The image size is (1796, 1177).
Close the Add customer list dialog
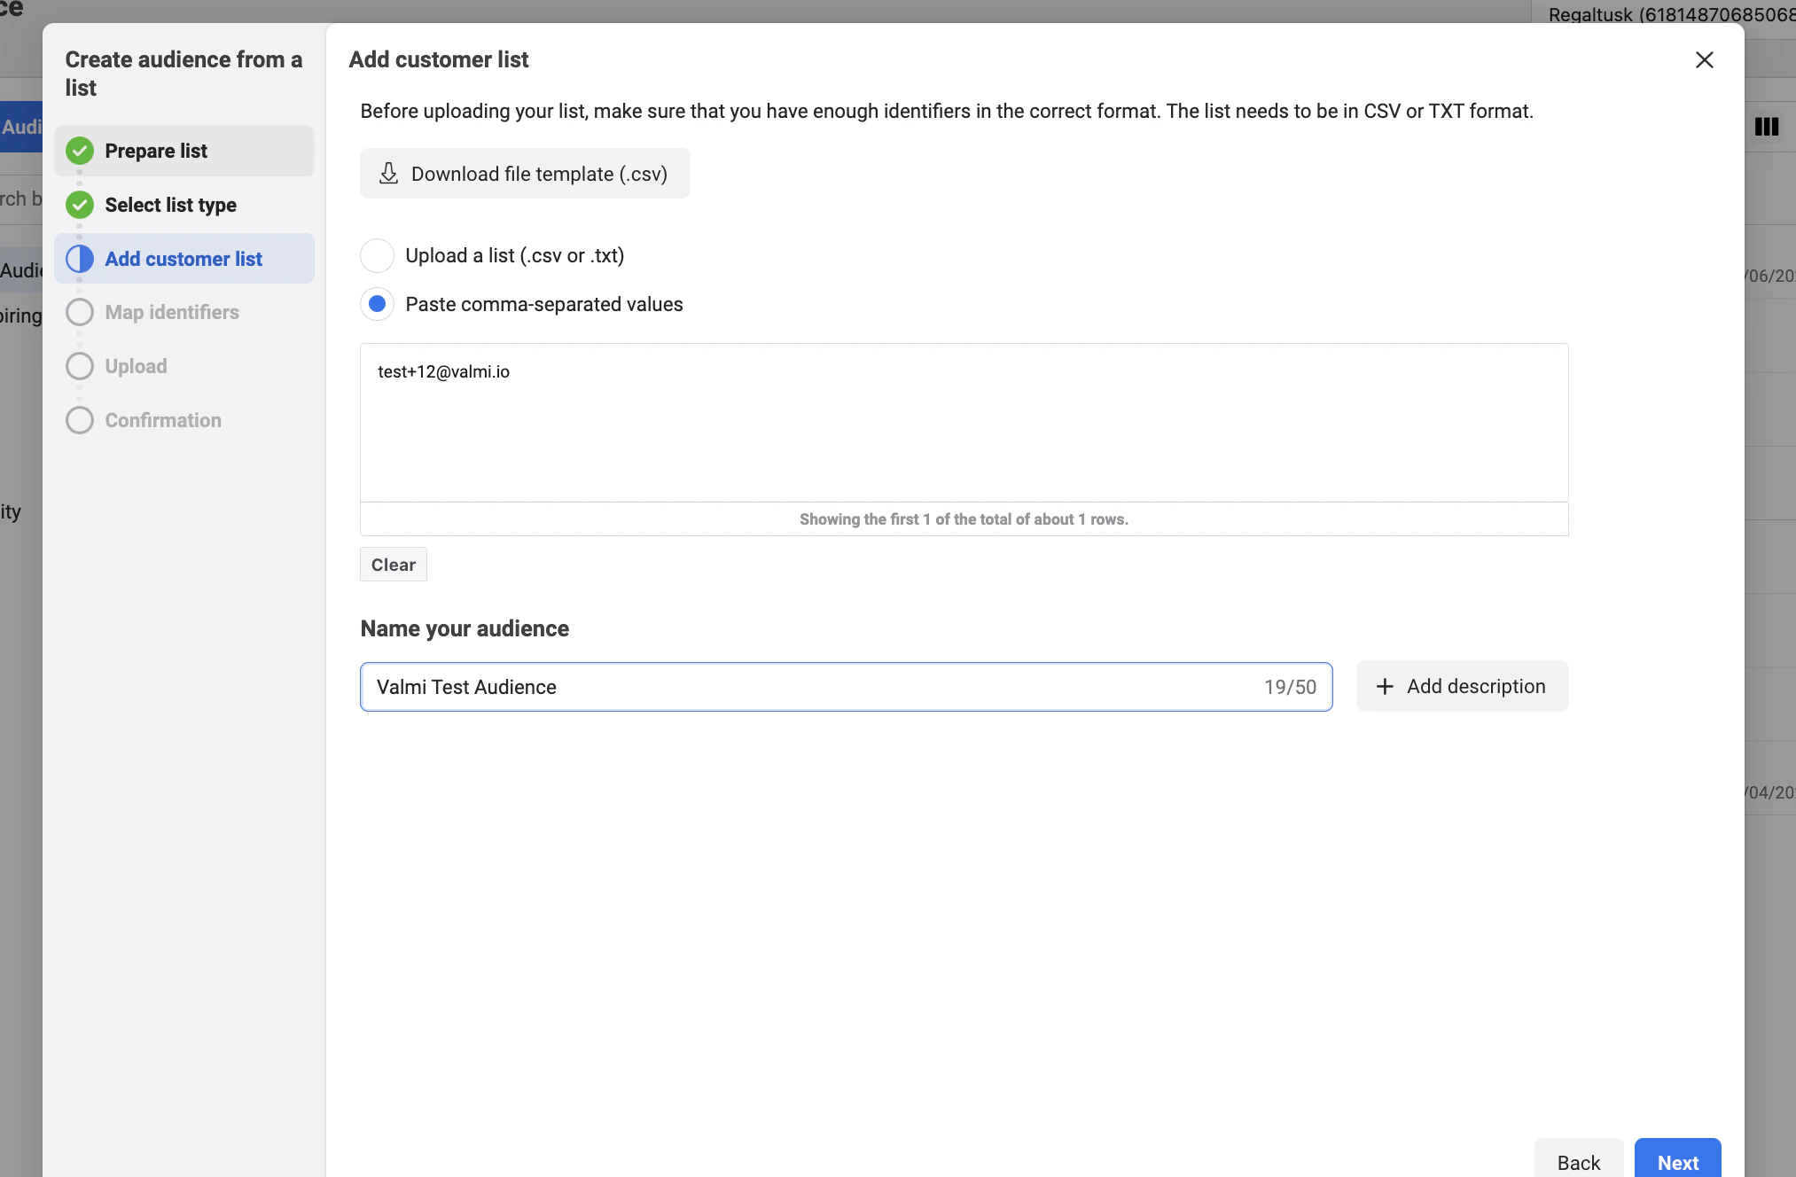point(1704,59)
